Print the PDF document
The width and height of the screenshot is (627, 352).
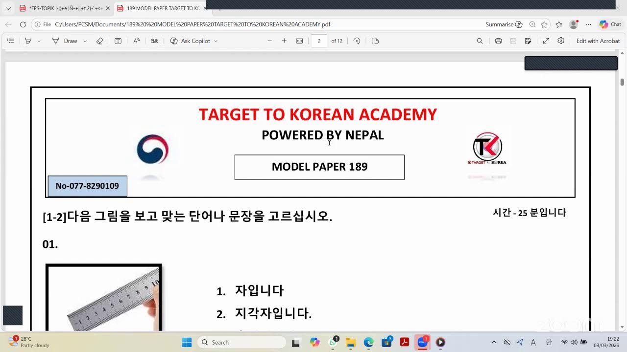pyautogui.click(x=498, y=41)
